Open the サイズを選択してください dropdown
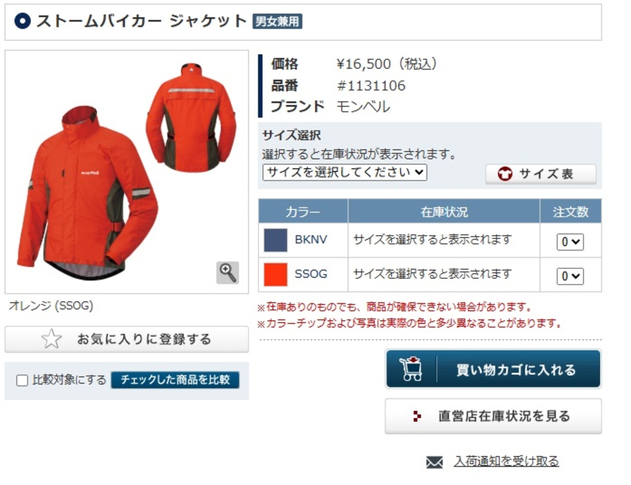Image resolution: width=631 pixels, height=485 pixels. pyautogui.click(x=345, y=172)
